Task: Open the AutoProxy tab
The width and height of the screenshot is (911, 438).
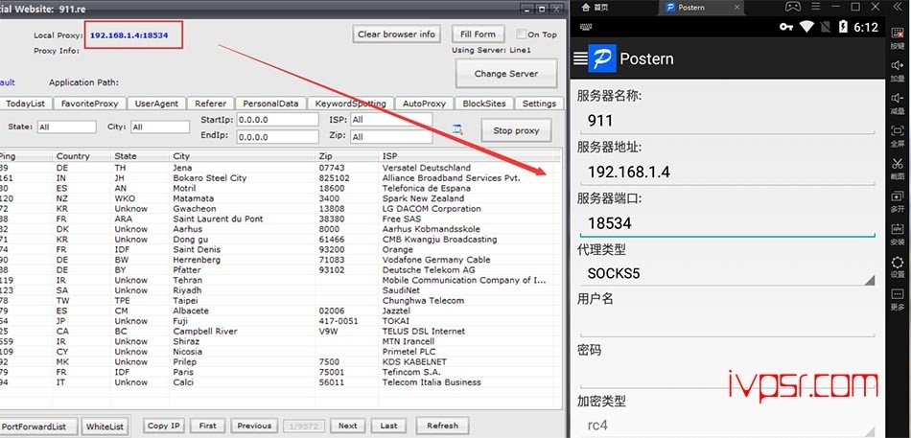Action: pyautogui.click(x=424, y=104)
